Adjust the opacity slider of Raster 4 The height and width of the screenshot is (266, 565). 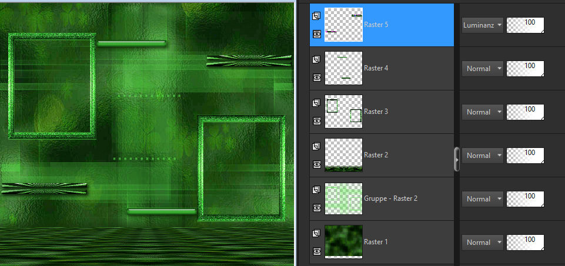tap(526, 68)
